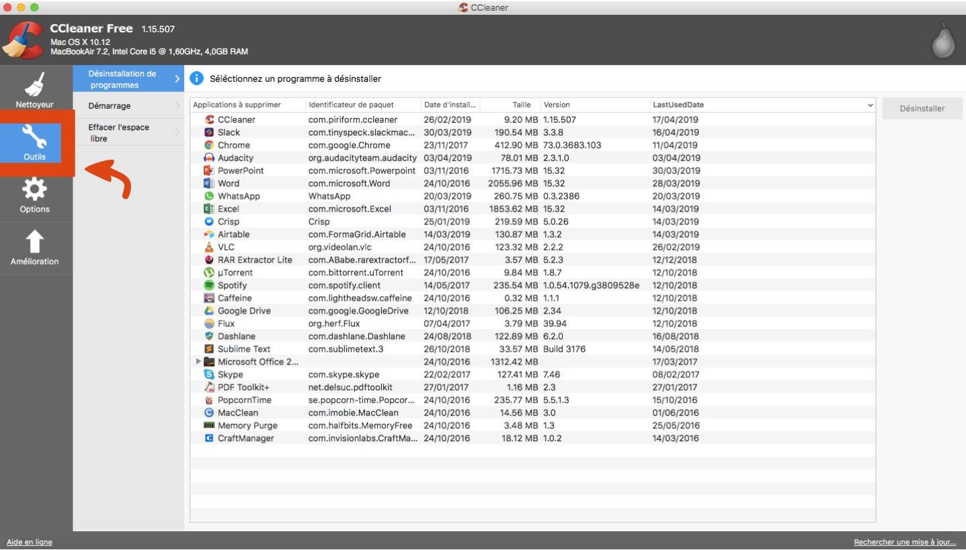Screen dimensions: 966x550
Task: Open the Amélioration upgrade arrow section
Action: 35,247
